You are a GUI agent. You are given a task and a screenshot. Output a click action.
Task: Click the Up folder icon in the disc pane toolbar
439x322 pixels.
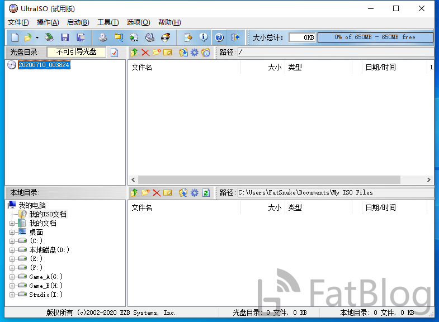click(x=134, y=53)
